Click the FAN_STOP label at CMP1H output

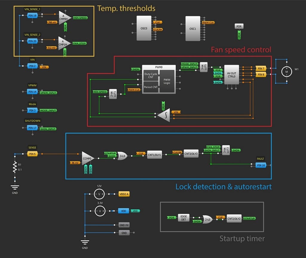79,43
